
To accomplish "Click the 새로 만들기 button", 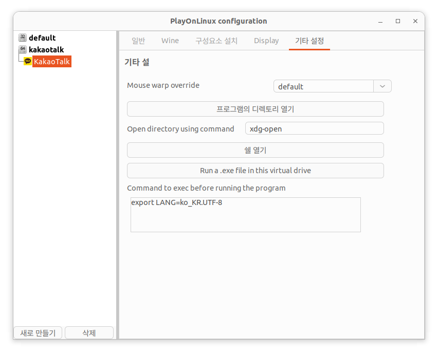I will (x=38, y=333).
